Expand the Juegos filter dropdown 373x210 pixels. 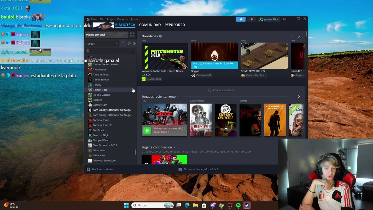point(102,43)
